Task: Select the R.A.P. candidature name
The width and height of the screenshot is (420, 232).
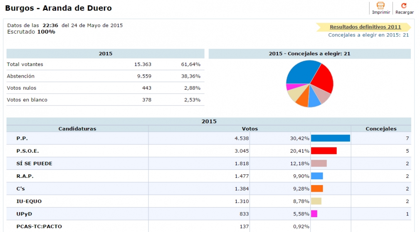Action: (x=25, y=176)
